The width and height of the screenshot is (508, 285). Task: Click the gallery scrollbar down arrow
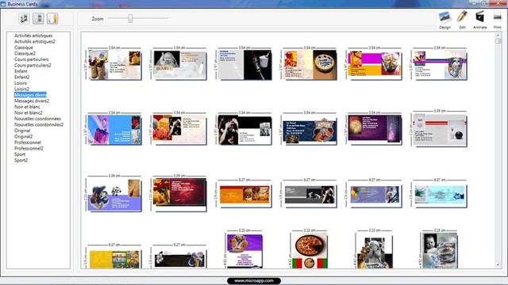(498, 265)
